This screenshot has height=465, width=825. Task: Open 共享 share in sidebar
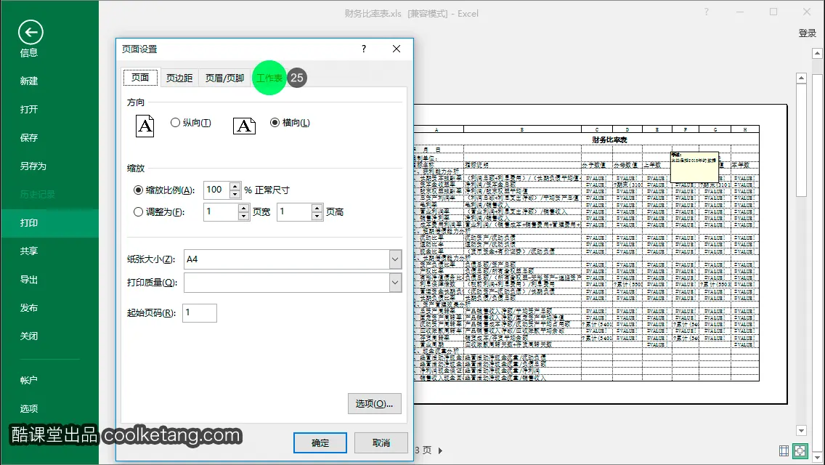[29, 251]
